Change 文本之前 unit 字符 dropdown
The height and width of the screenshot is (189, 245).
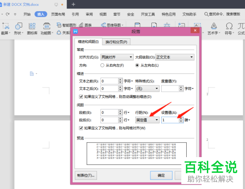click(128, 81)
